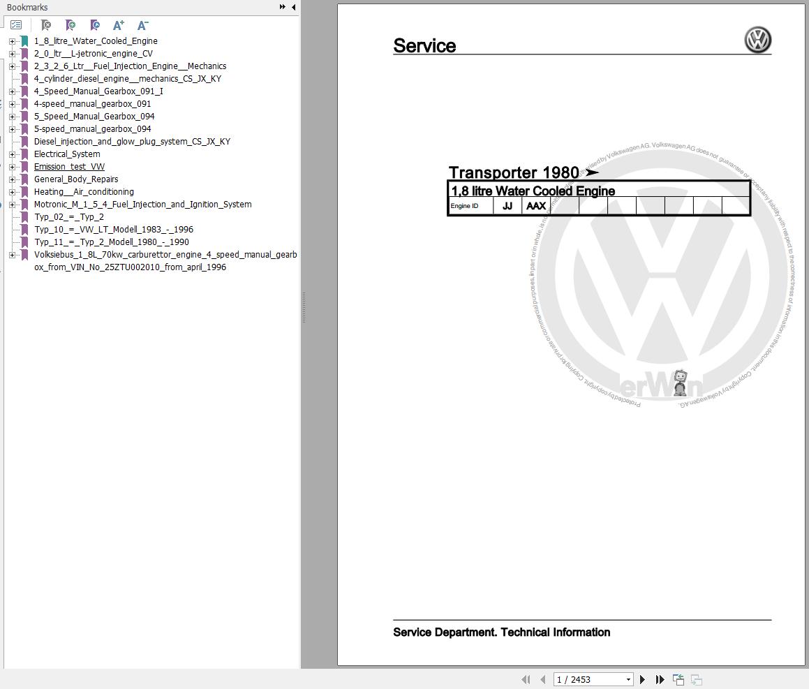The width and height of the screenshot is (809, 689).
Task: Jump to the first page
Action: (526, 680)
